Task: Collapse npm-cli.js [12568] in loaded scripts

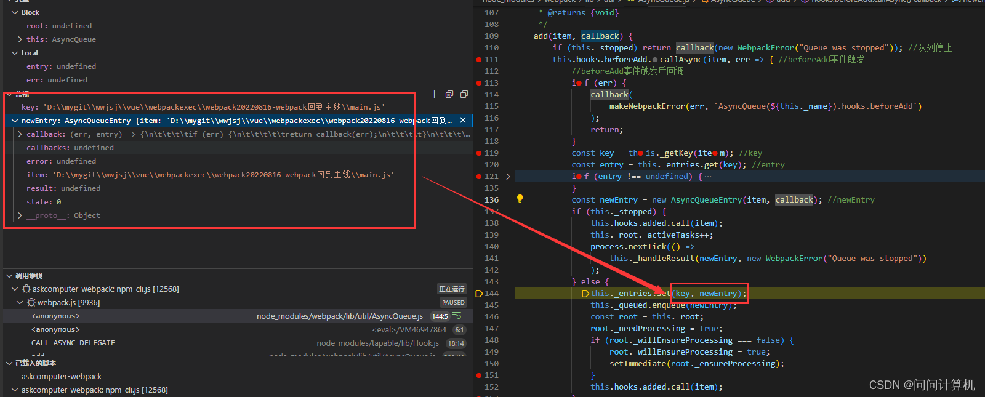Action: click(x=15, y=390)
